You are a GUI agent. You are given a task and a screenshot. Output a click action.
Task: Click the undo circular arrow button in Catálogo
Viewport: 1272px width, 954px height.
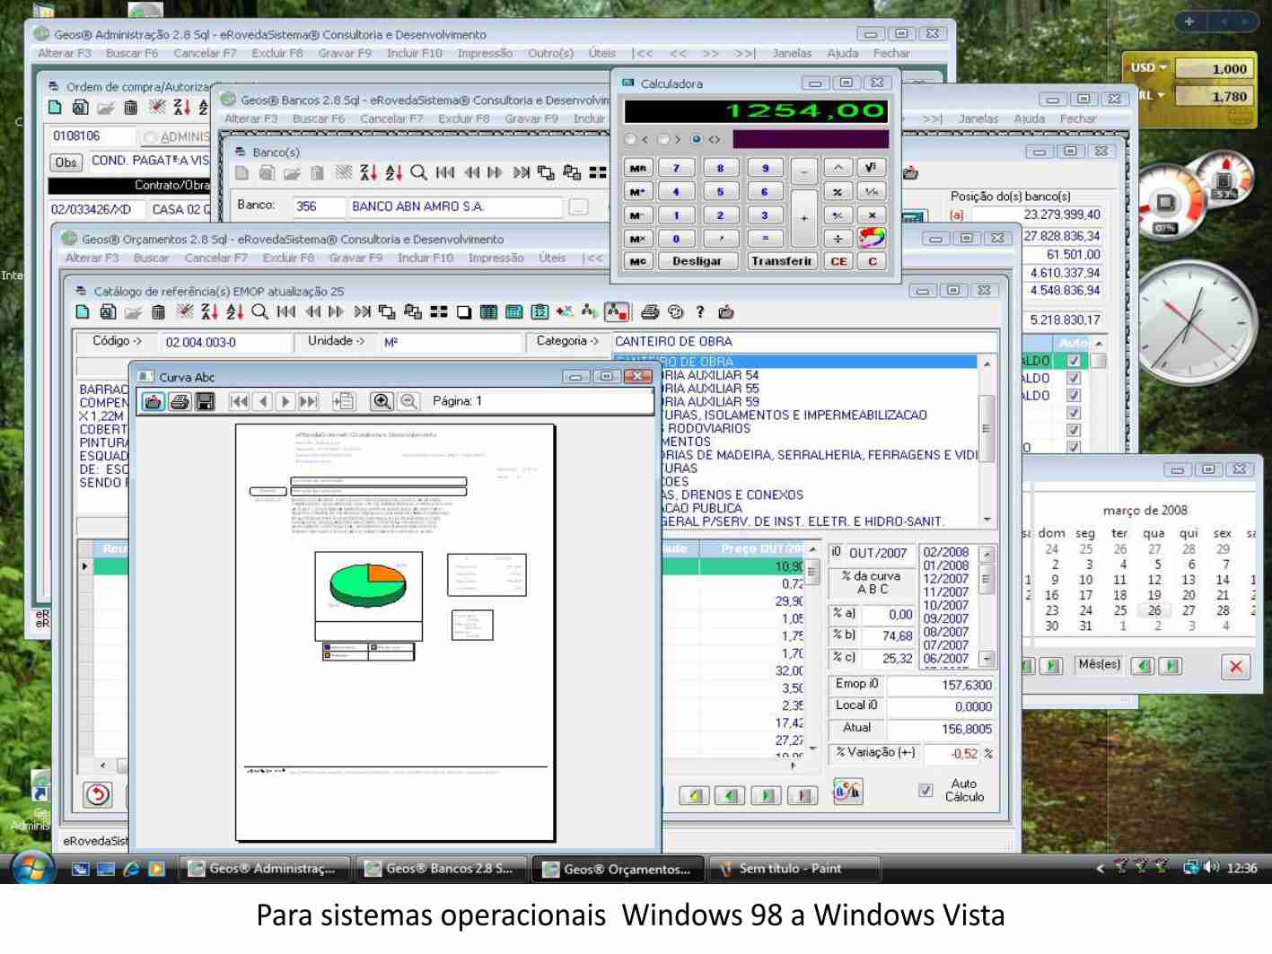(98, 794)
